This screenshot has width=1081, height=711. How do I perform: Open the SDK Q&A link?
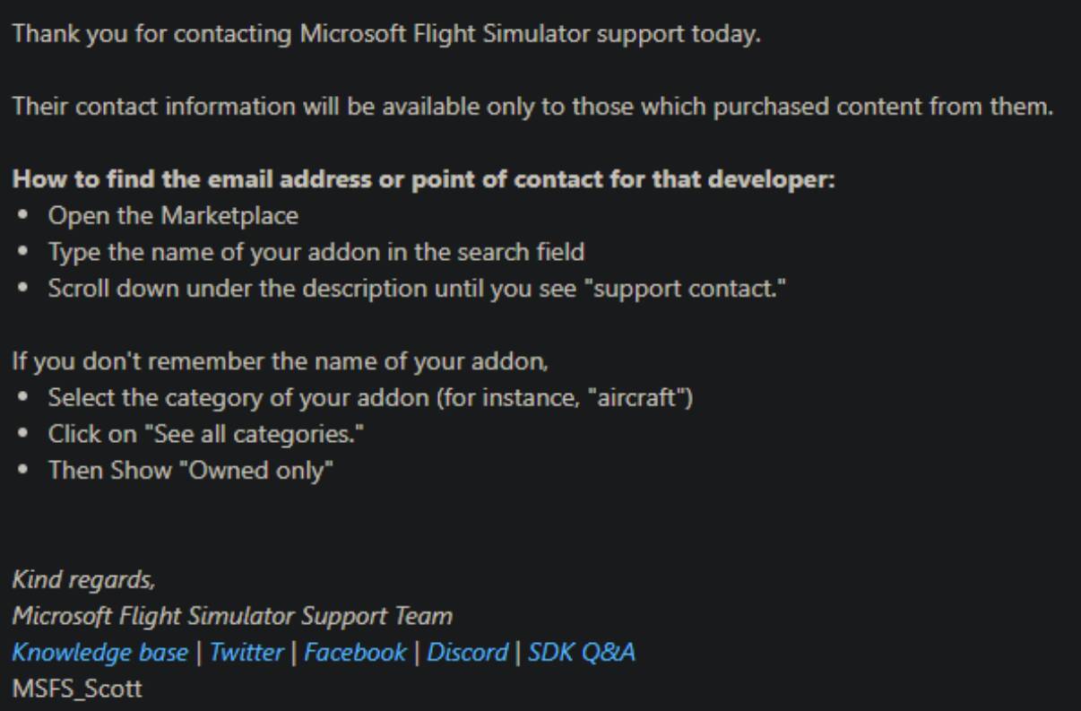(x=581, y=652)
